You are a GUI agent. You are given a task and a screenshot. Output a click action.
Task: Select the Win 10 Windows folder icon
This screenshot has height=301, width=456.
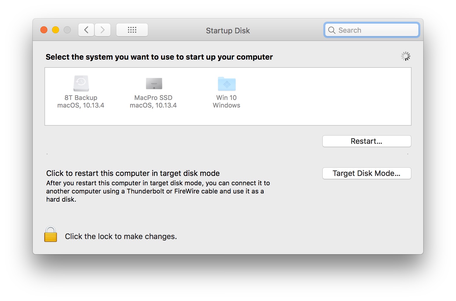click(x=227, y=84)
